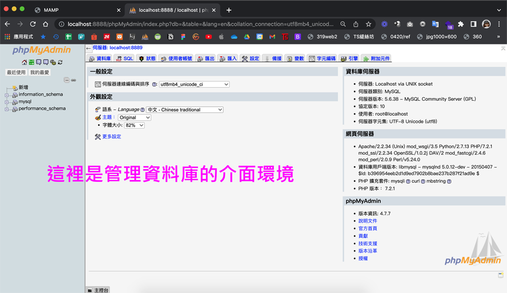This screenshot has height=293, width=507.
Task: Click the phpMyAdmin home icon in sidebar
Action: point(24,62)
